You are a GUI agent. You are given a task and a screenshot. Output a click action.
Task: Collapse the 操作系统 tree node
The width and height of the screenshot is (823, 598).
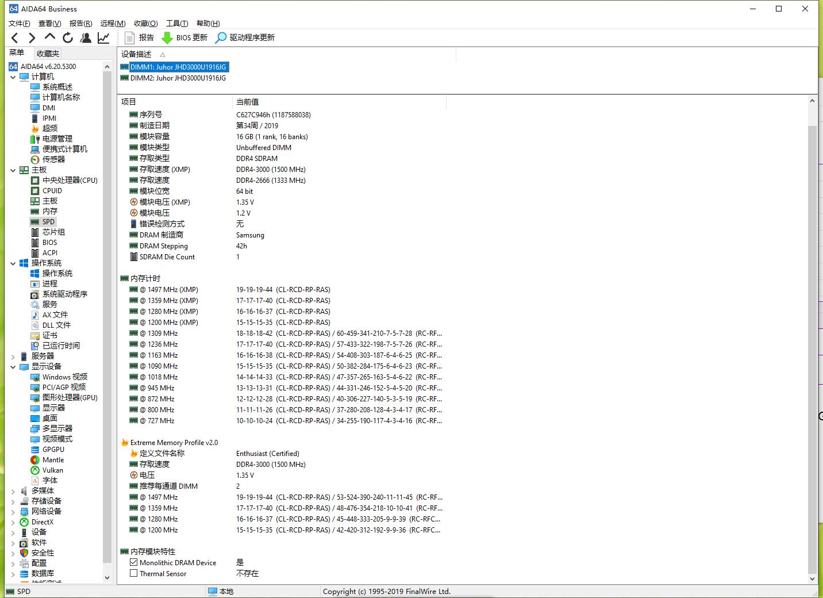13,263
